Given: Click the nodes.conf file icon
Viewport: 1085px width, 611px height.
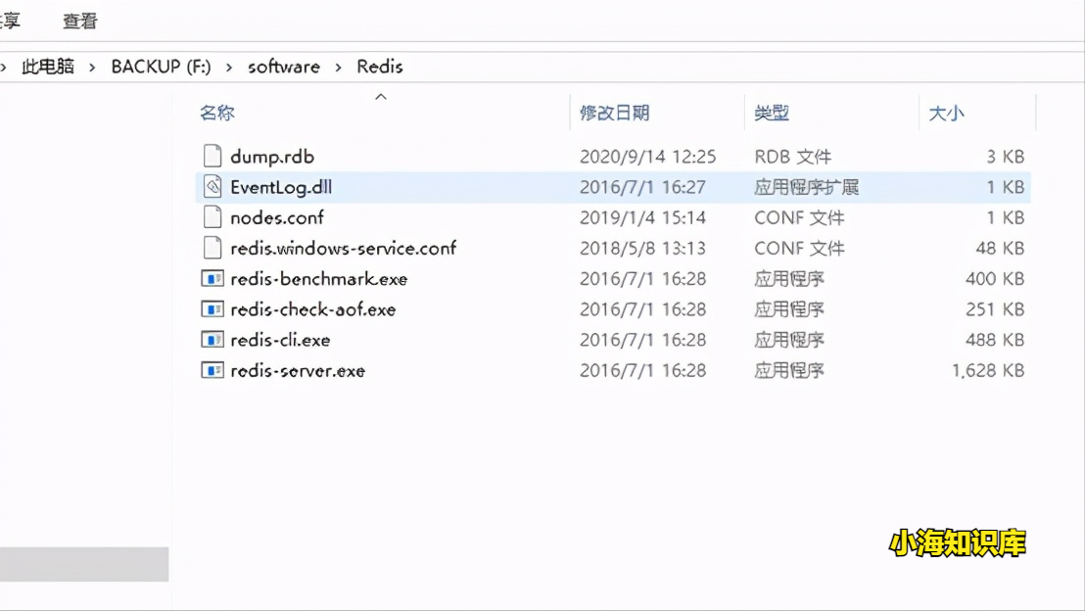Looking at the screenshot, I should pos(212,217).
